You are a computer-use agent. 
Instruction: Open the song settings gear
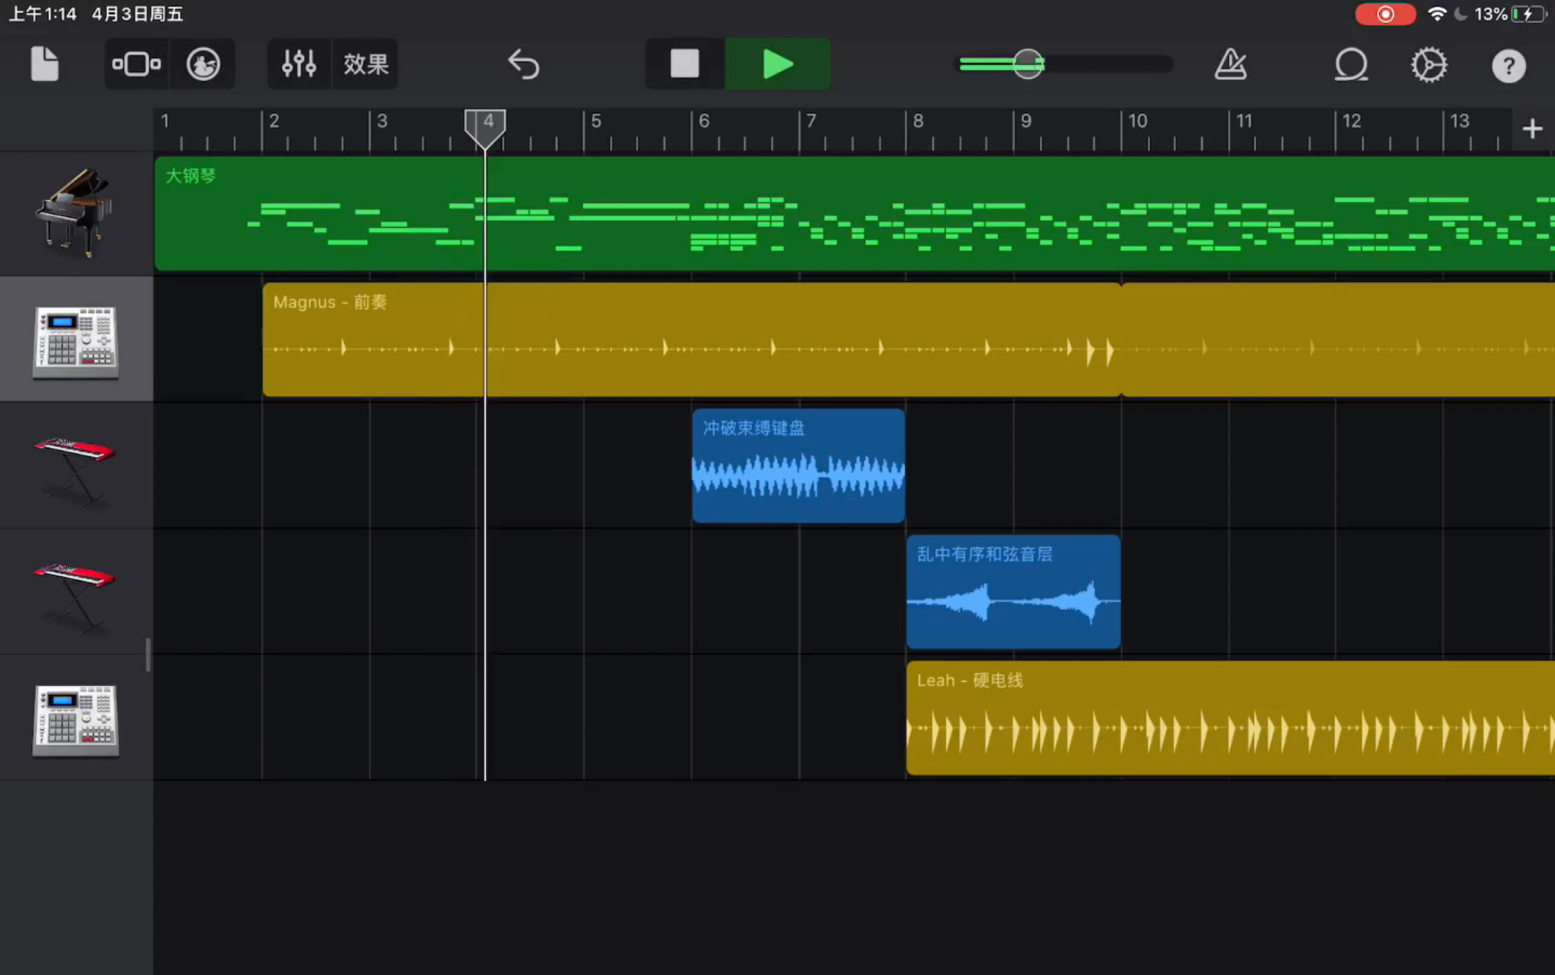1429,65
